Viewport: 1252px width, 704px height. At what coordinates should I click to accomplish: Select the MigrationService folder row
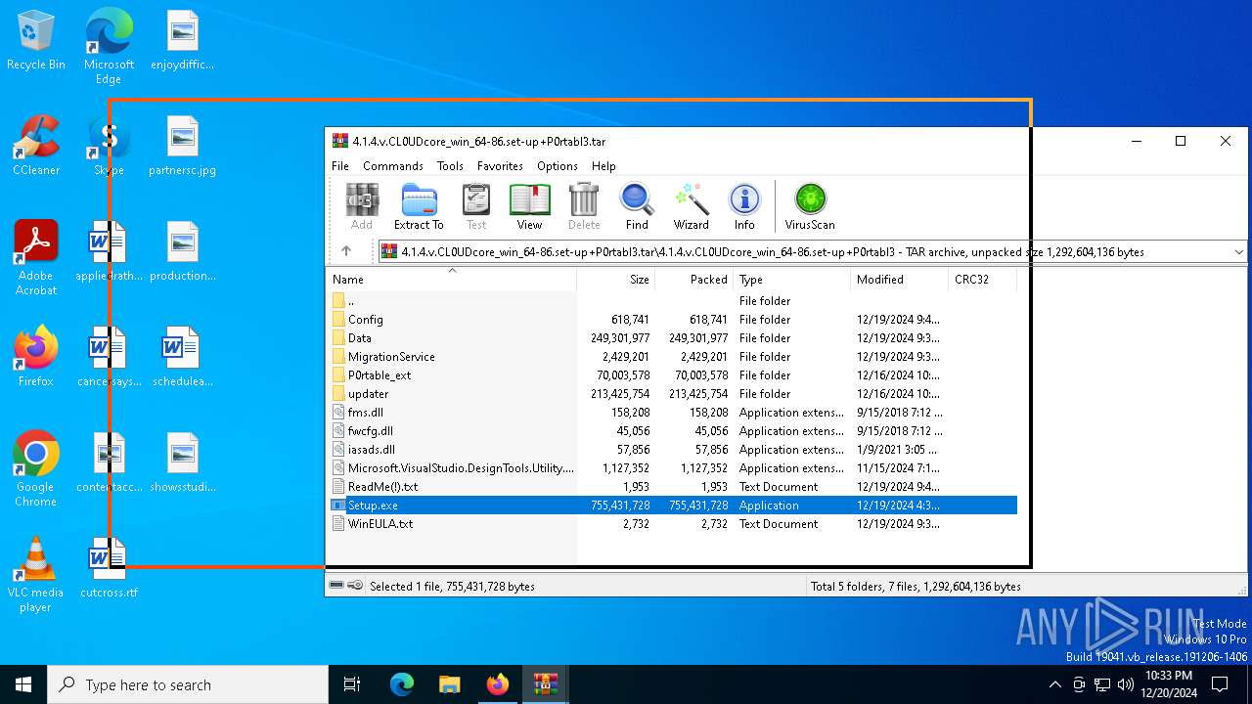(673, 357)
